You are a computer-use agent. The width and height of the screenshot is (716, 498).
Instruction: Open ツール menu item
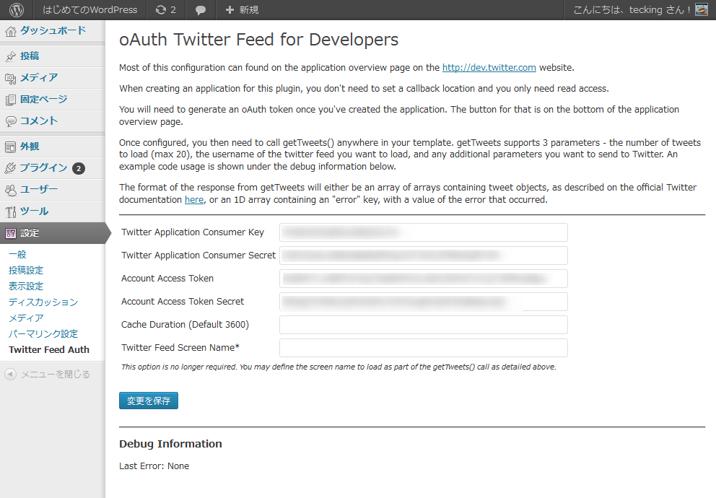(x=34, y=211)
